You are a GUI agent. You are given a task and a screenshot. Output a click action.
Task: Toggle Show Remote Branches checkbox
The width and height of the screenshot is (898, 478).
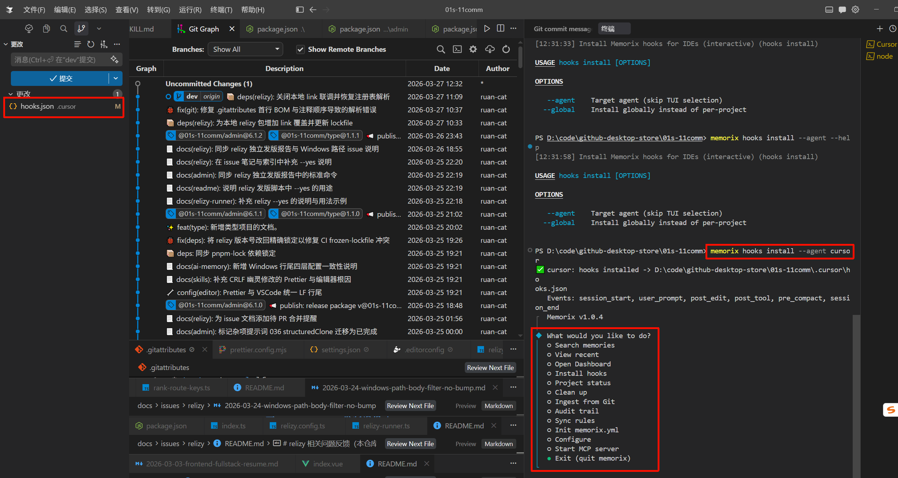coord(301,49)
